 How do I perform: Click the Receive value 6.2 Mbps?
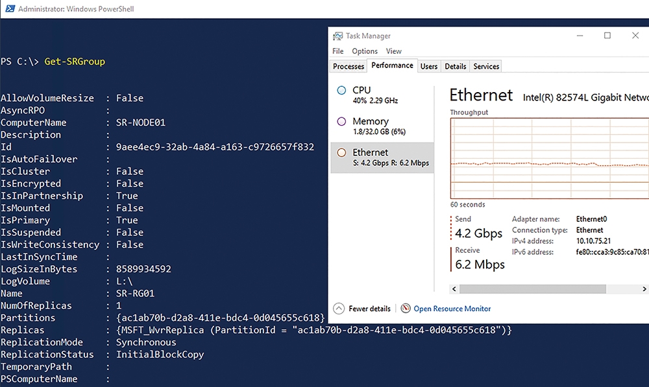click(x=480, y=264)
